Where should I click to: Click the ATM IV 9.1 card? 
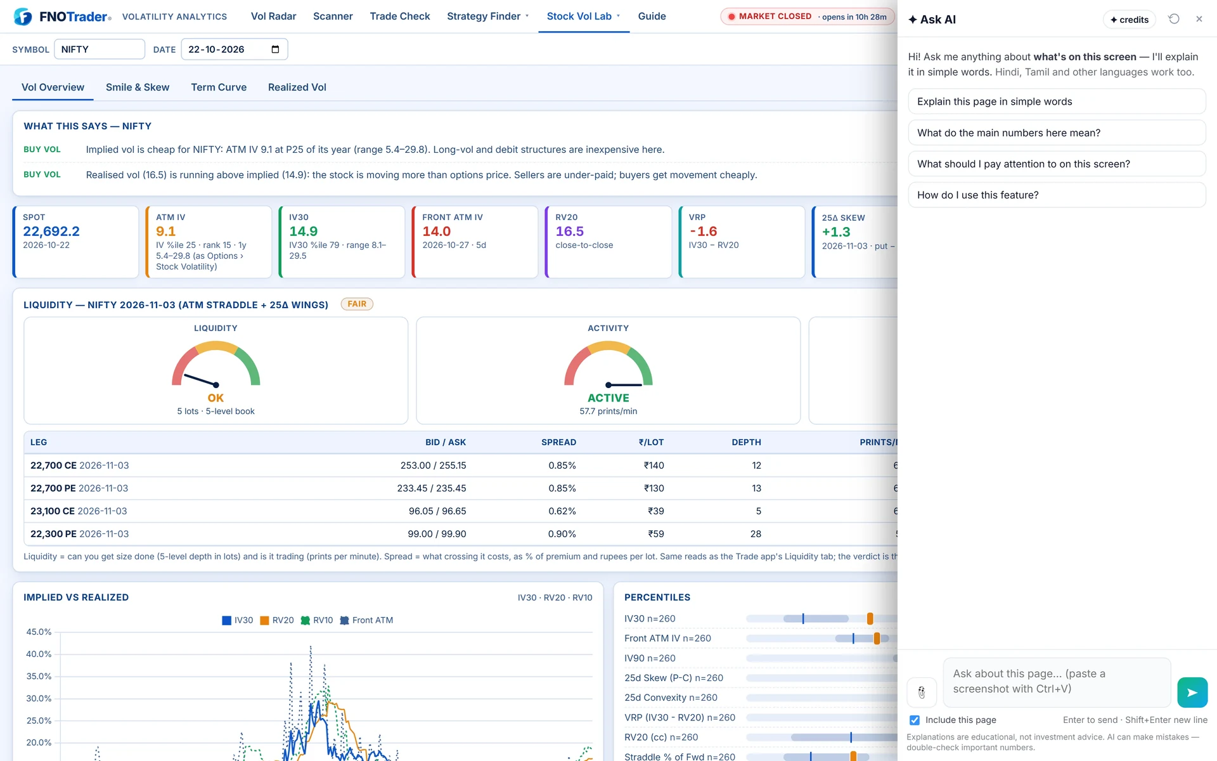tap(209, 242)
